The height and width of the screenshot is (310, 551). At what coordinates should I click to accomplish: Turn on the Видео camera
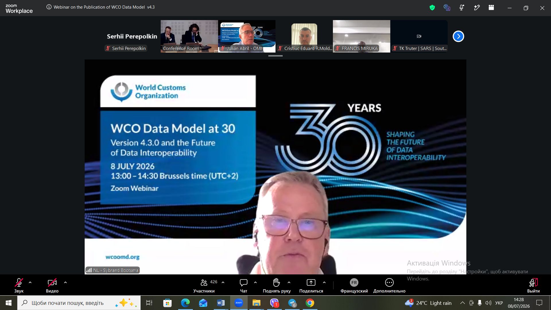[x=52, y=286]
